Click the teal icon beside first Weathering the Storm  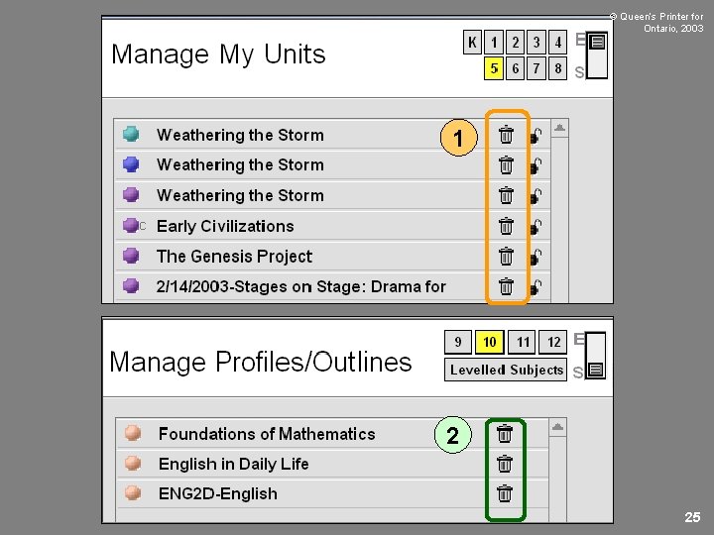click(131, 135)
